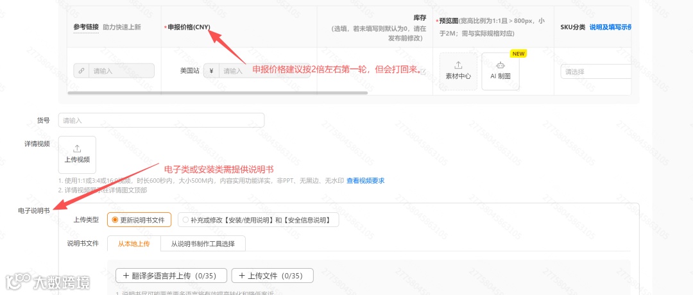Click the 电子说明书 section label
693x295 pixels.
coord(33,210)
